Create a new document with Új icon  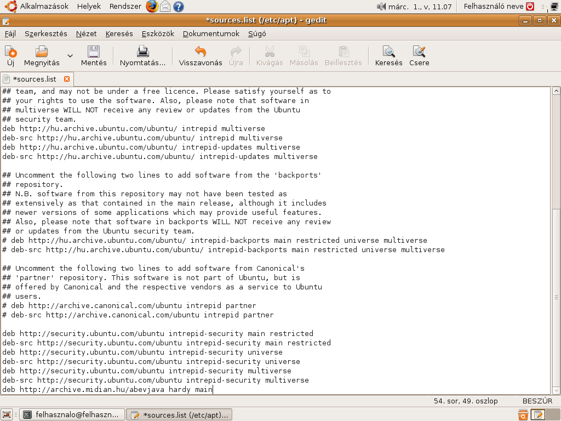tap(11, 56)
